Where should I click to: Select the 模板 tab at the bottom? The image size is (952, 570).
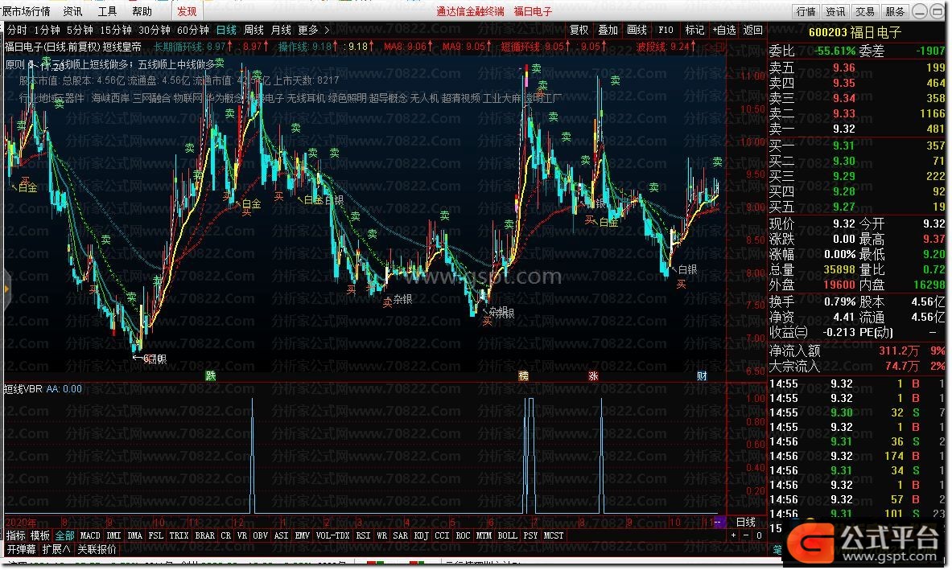(40, 535)
